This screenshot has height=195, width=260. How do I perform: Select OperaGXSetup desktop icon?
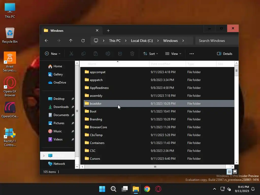tap(10, 110)
